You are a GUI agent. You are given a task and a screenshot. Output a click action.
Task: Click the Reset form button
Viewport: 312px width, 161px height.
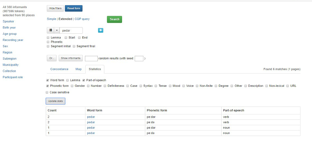point(73,8)
